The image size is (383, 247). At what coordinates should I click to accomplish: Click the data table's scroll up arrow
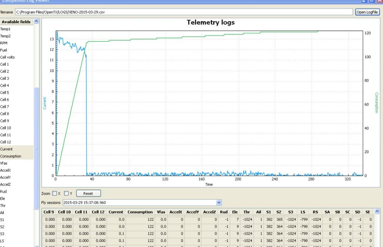point(377,212)
